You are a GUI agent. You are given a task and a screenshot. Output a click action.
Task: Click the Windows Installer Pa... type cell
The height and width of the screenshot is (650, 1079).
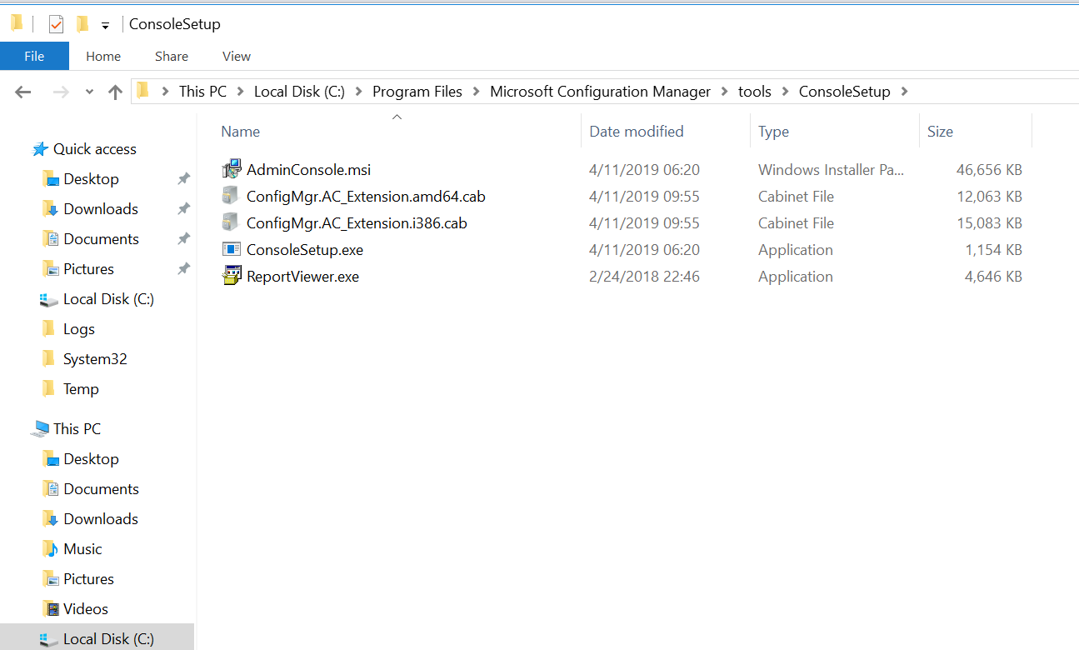click(831, 170)
